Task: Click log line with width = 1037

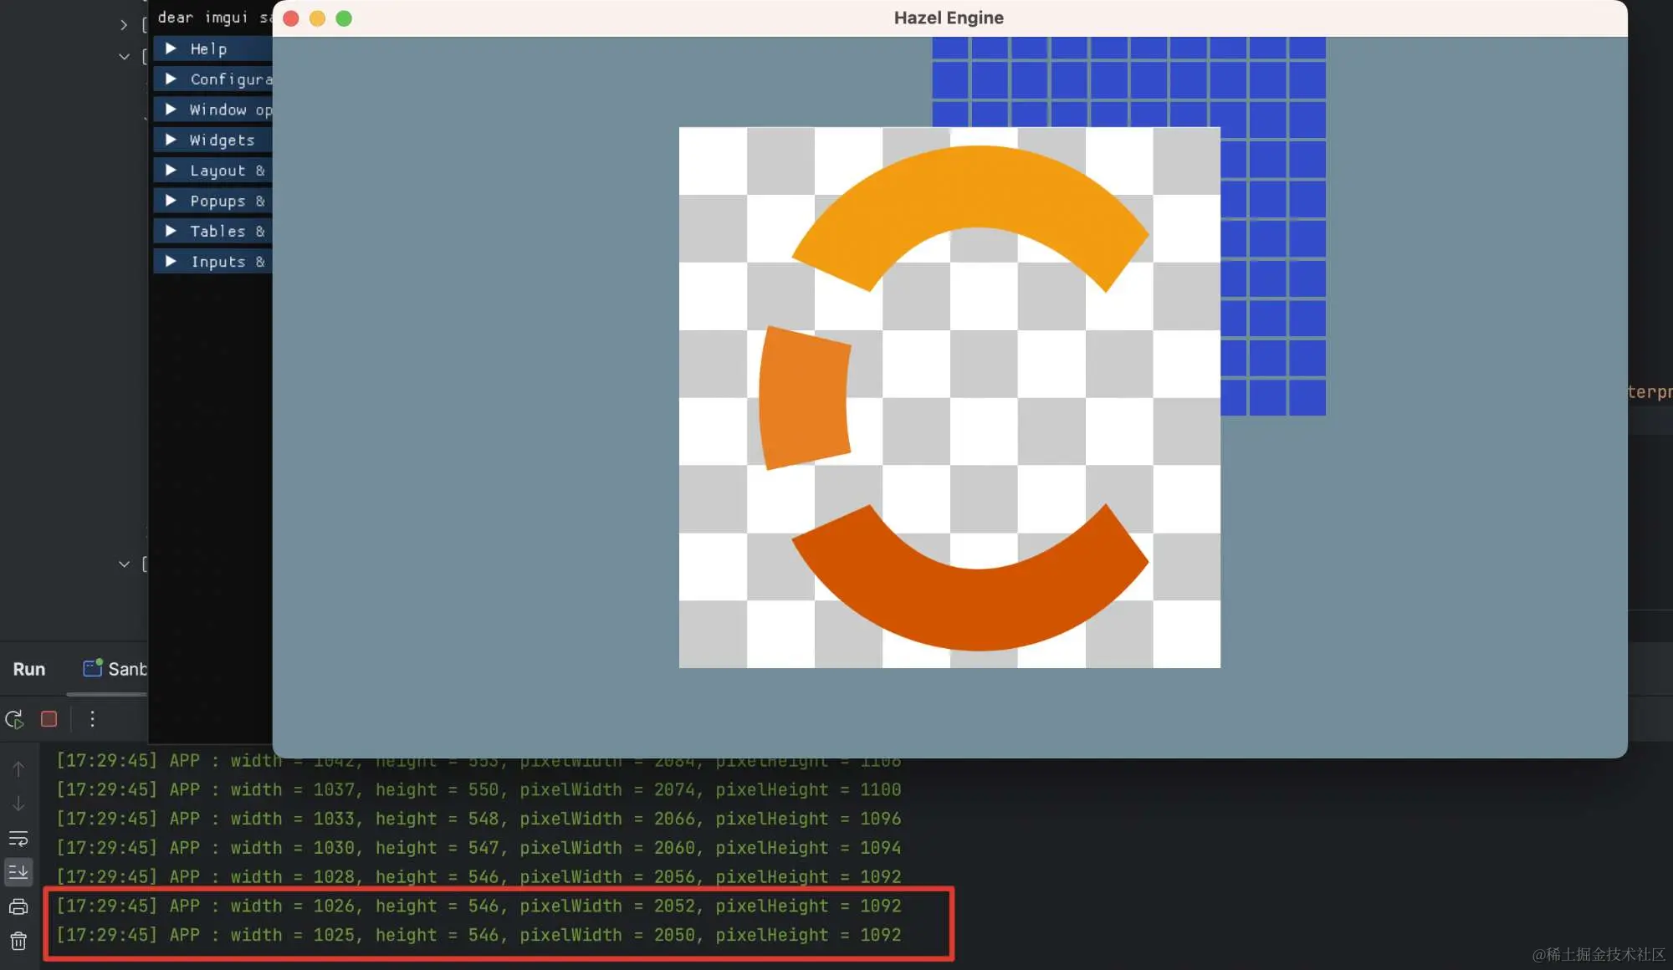Action: pyautogui.click(x=478, y=789)
